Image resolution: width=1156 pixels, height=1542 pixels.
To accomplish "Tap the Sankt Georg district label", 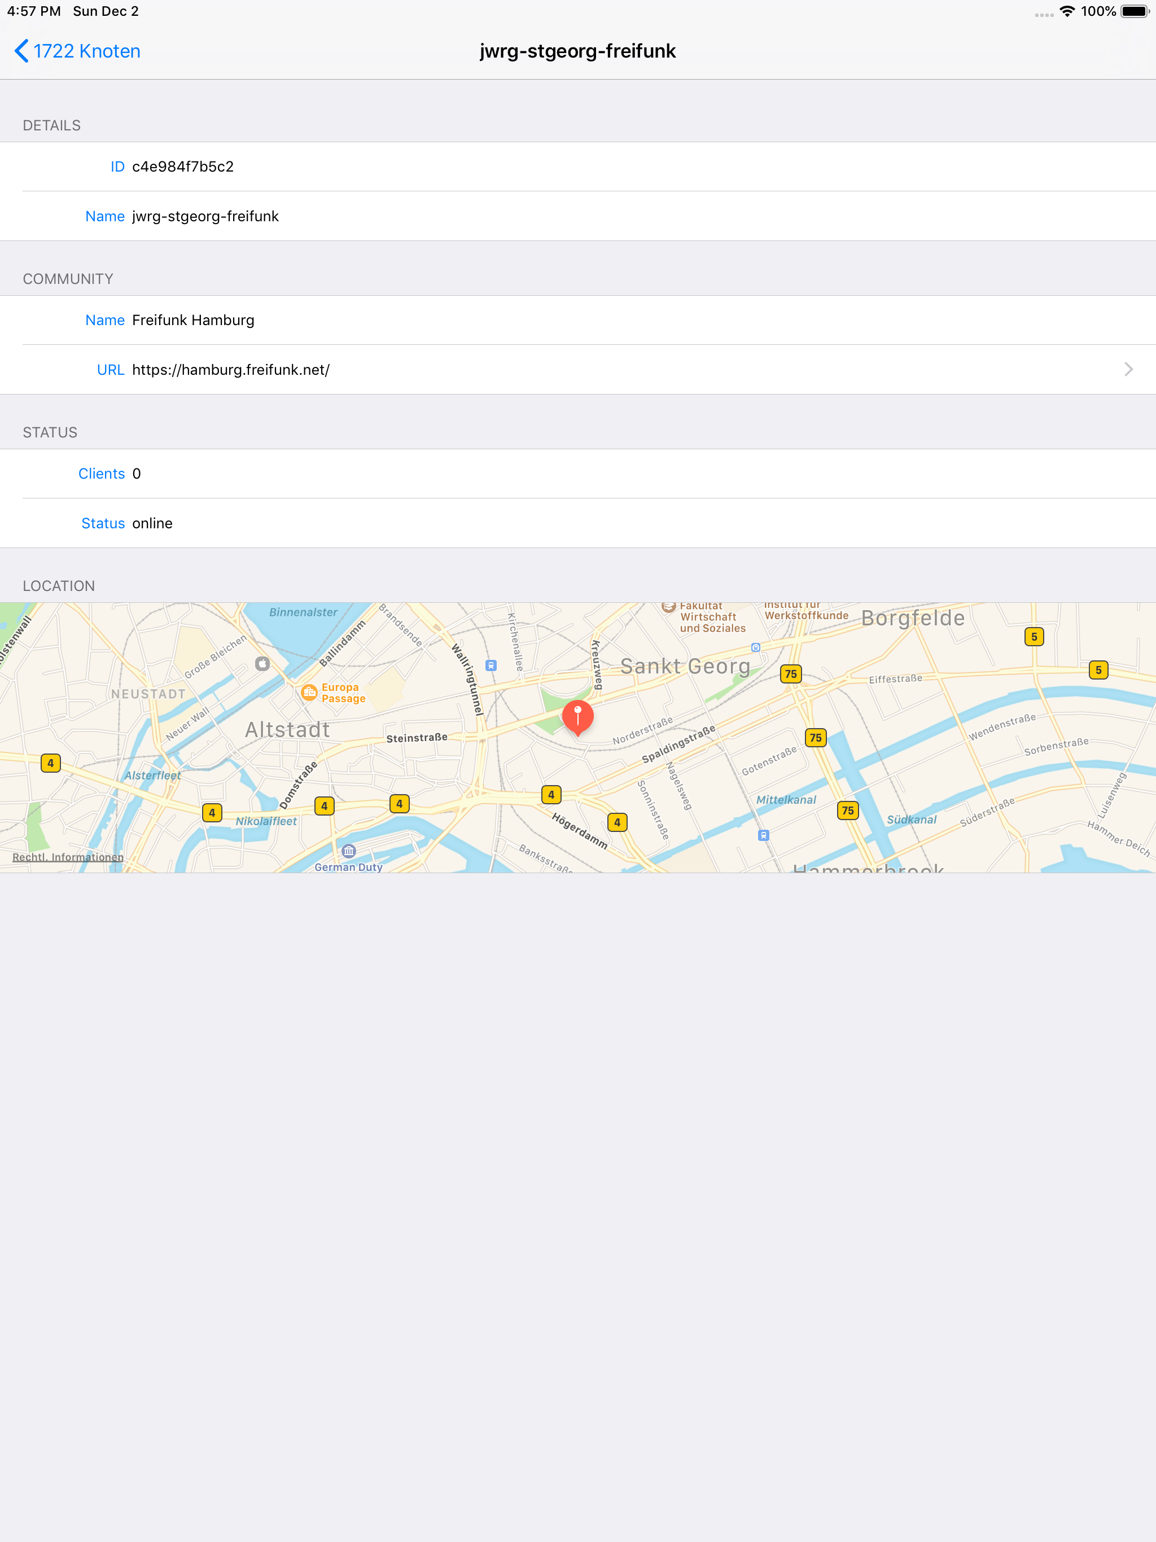I will [685, 667].
